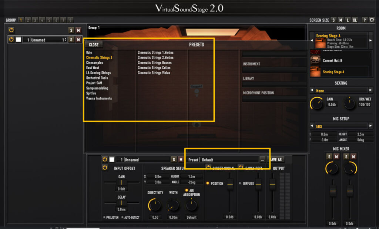Click the white color box in track list row
379x229 pixels.
(18, 40)
